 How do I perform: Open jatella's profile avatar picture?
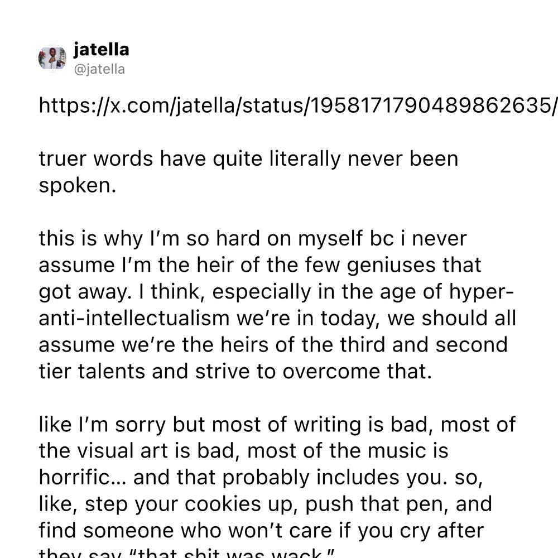(52, 59)
